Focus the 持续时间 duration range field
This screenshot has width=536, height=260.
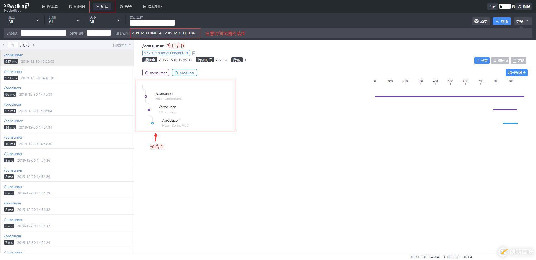(99, 33)
